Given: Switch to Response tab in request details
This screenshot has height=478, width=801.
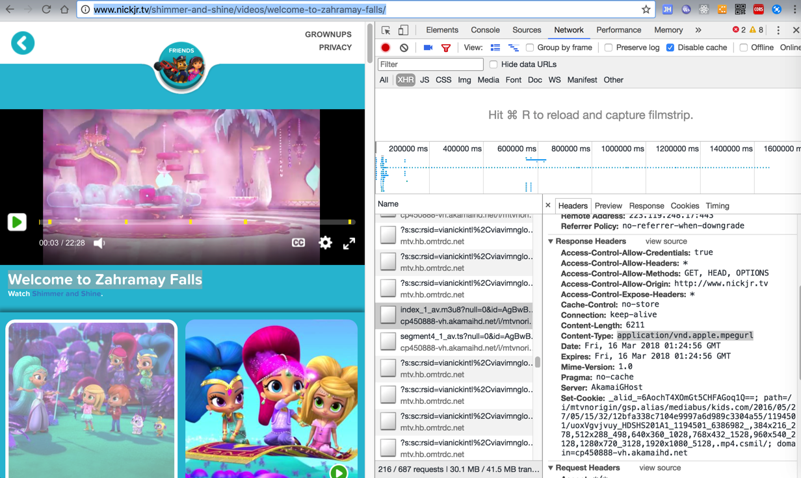Looking at the screenshot, I should 646,205.
